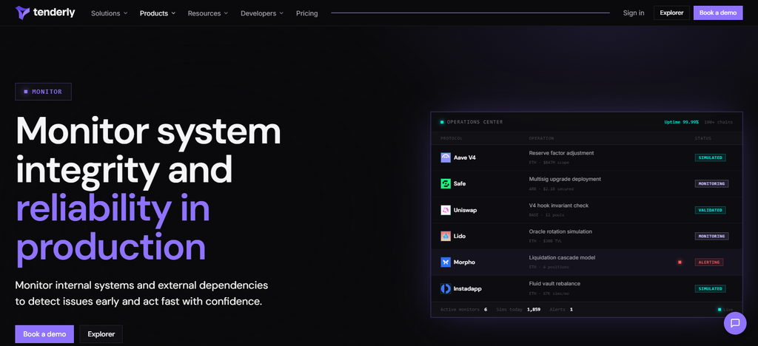This screenshot has height=346, width=758.
Task: Click the Aave V4 protocol icon
Action: pos(445,157)
